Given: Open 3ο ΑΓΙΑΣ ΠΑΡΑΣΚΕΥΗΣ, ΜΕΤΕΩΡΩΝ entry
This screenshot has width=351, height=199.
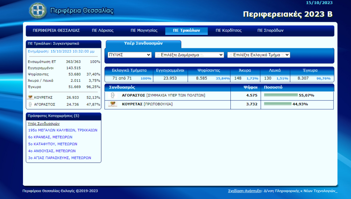Looking at the screenshot, I should [60, 158].
